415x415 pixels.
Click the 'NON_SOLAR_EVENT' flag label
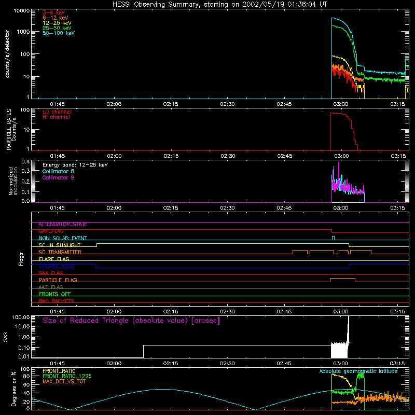pyautogui.click(x=63, y=238)
